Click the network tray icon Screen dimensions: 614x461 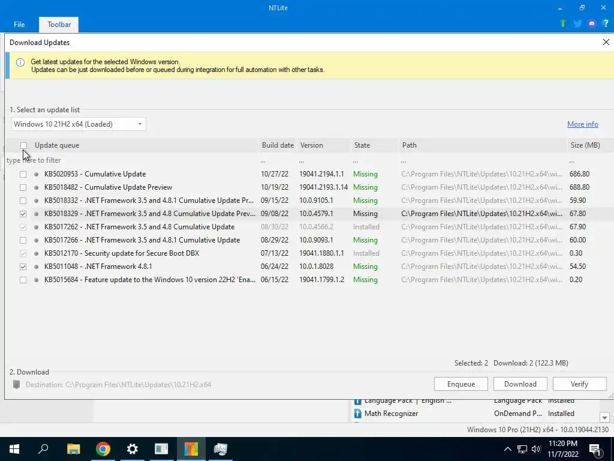(522, 449)
